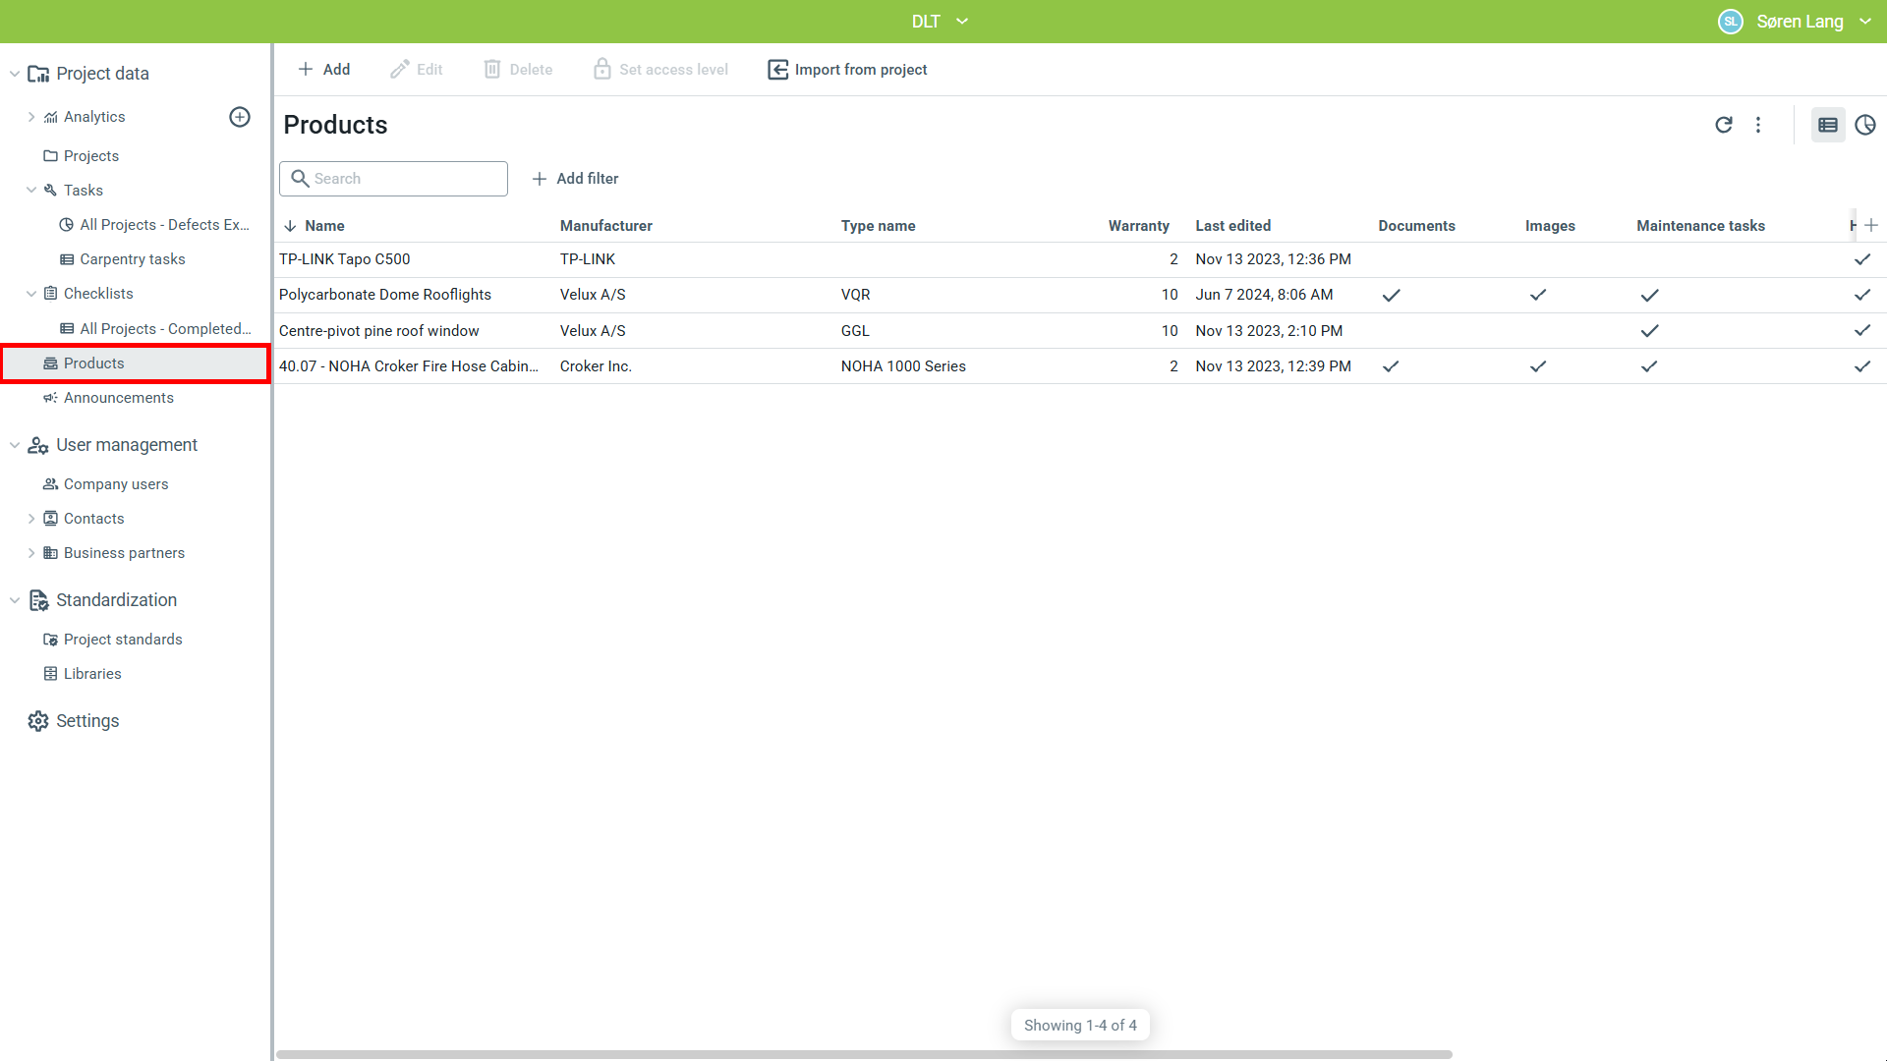
Task: Switch to the table list view icon
Action: click(x=1827, y=125)
